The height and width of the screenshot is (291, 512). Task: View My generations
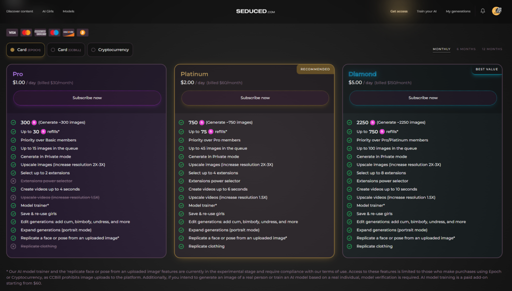coord(458,11)
